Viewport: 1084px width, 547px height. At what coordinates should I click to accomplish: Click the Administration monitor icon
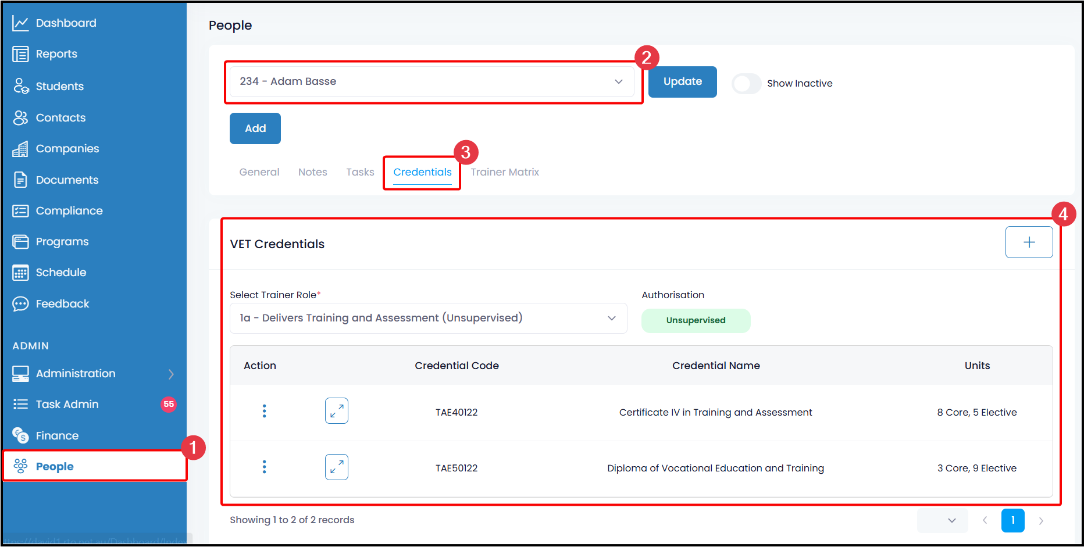20,374
